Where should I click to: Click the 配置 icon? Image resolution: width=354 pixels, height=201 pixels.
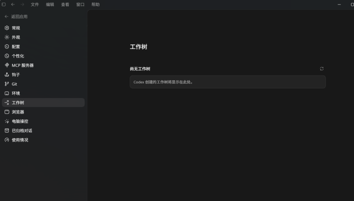pos(7,47)
